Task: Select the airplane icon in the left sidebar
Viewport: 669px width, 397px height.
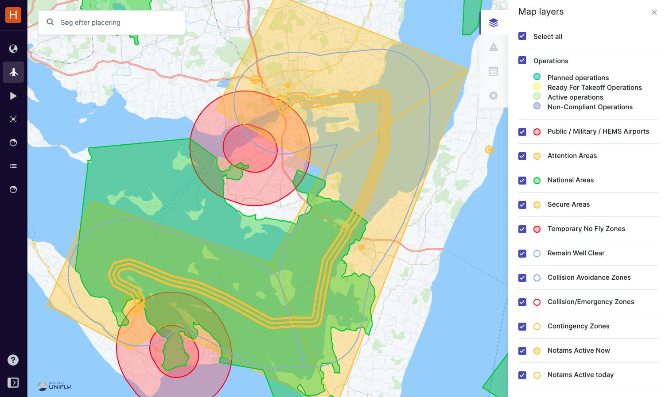Action: click(x=13, y=72)
